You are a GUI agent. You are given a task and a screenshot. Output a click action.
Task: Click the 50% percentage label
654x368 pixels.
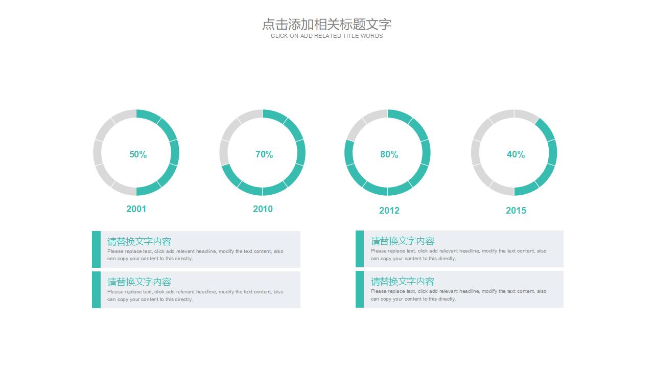click(x=138, y=154)
